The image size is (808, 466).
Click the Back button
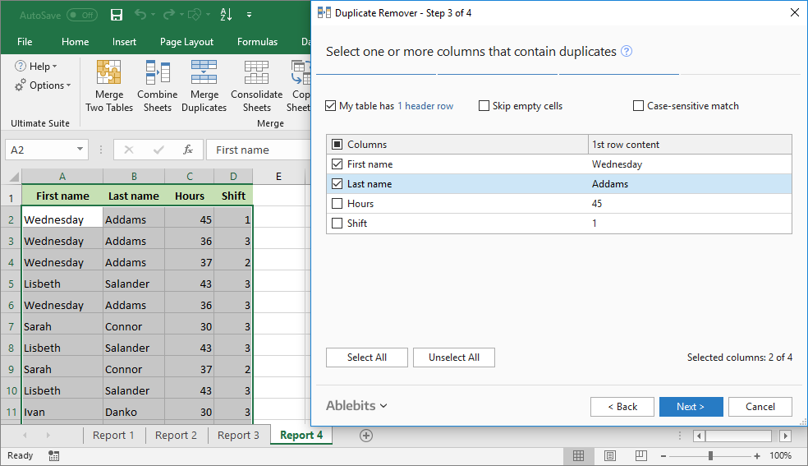(x=622, y=407)
